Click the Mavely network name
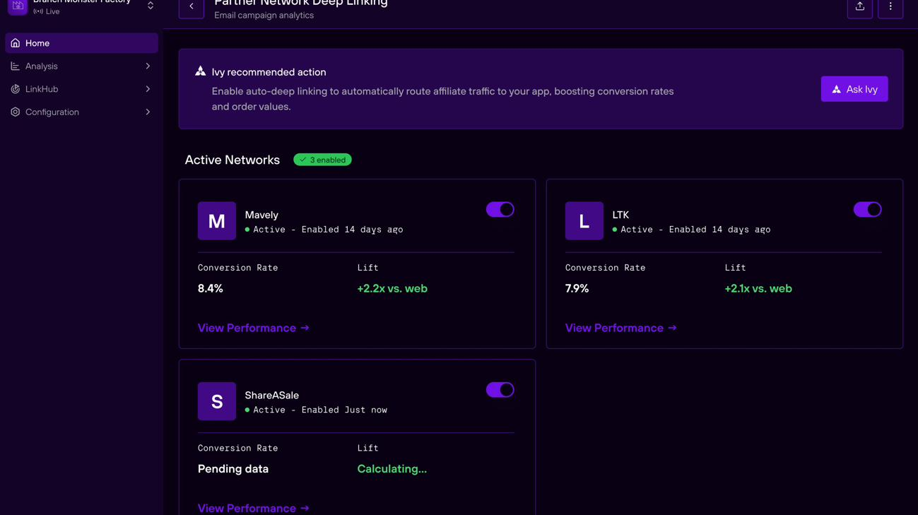This screenshot has width=918, height=515. [261, 215]
